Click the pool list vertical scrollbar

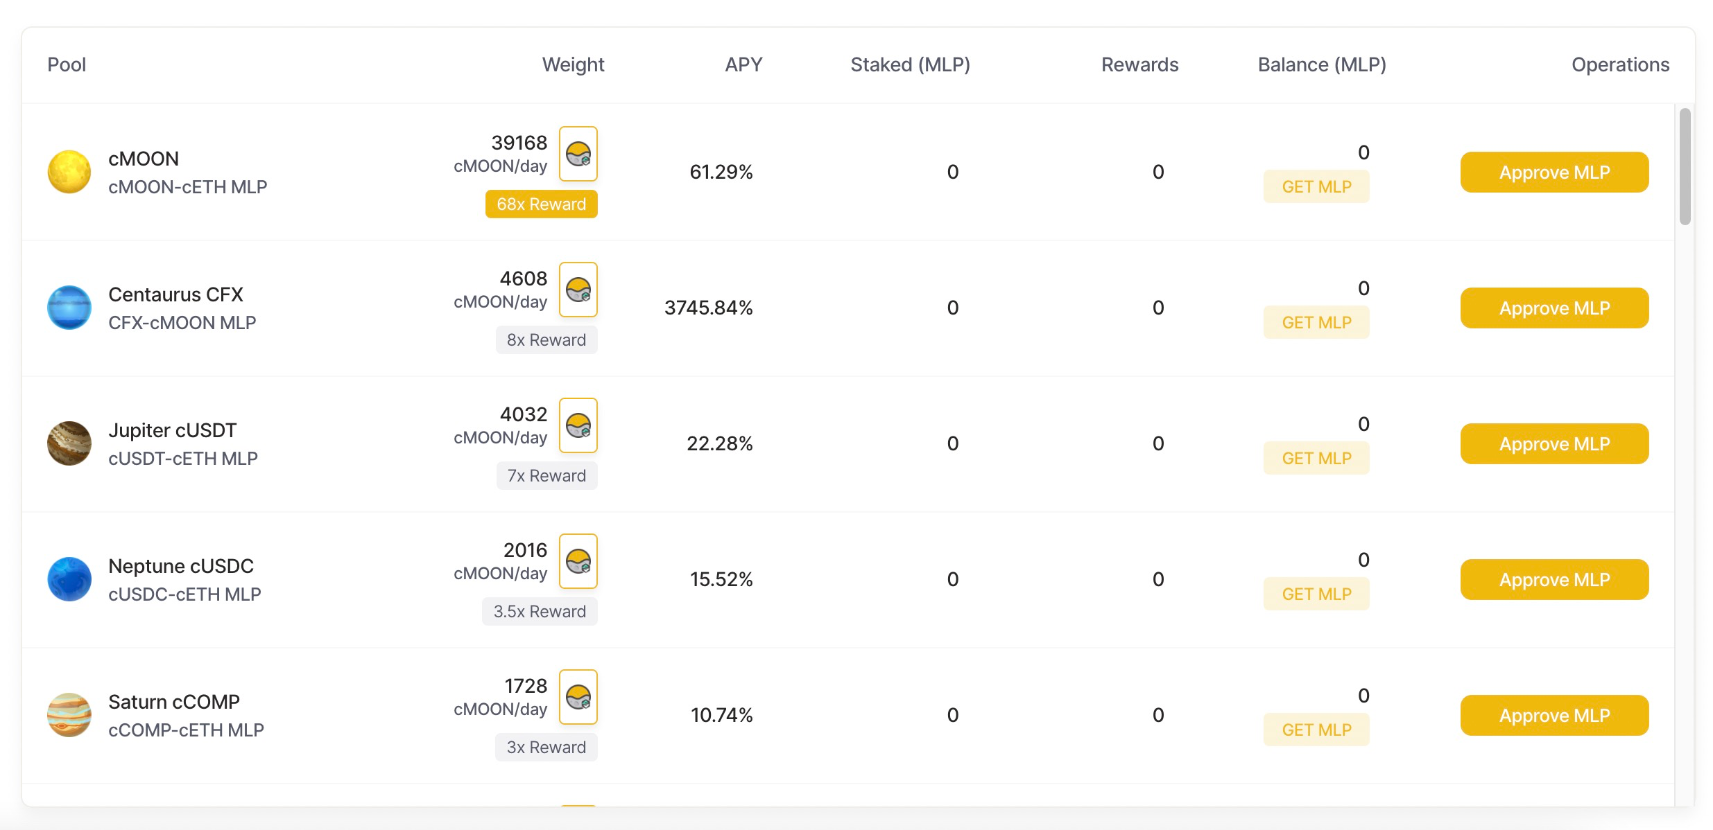coord(1685,166)
